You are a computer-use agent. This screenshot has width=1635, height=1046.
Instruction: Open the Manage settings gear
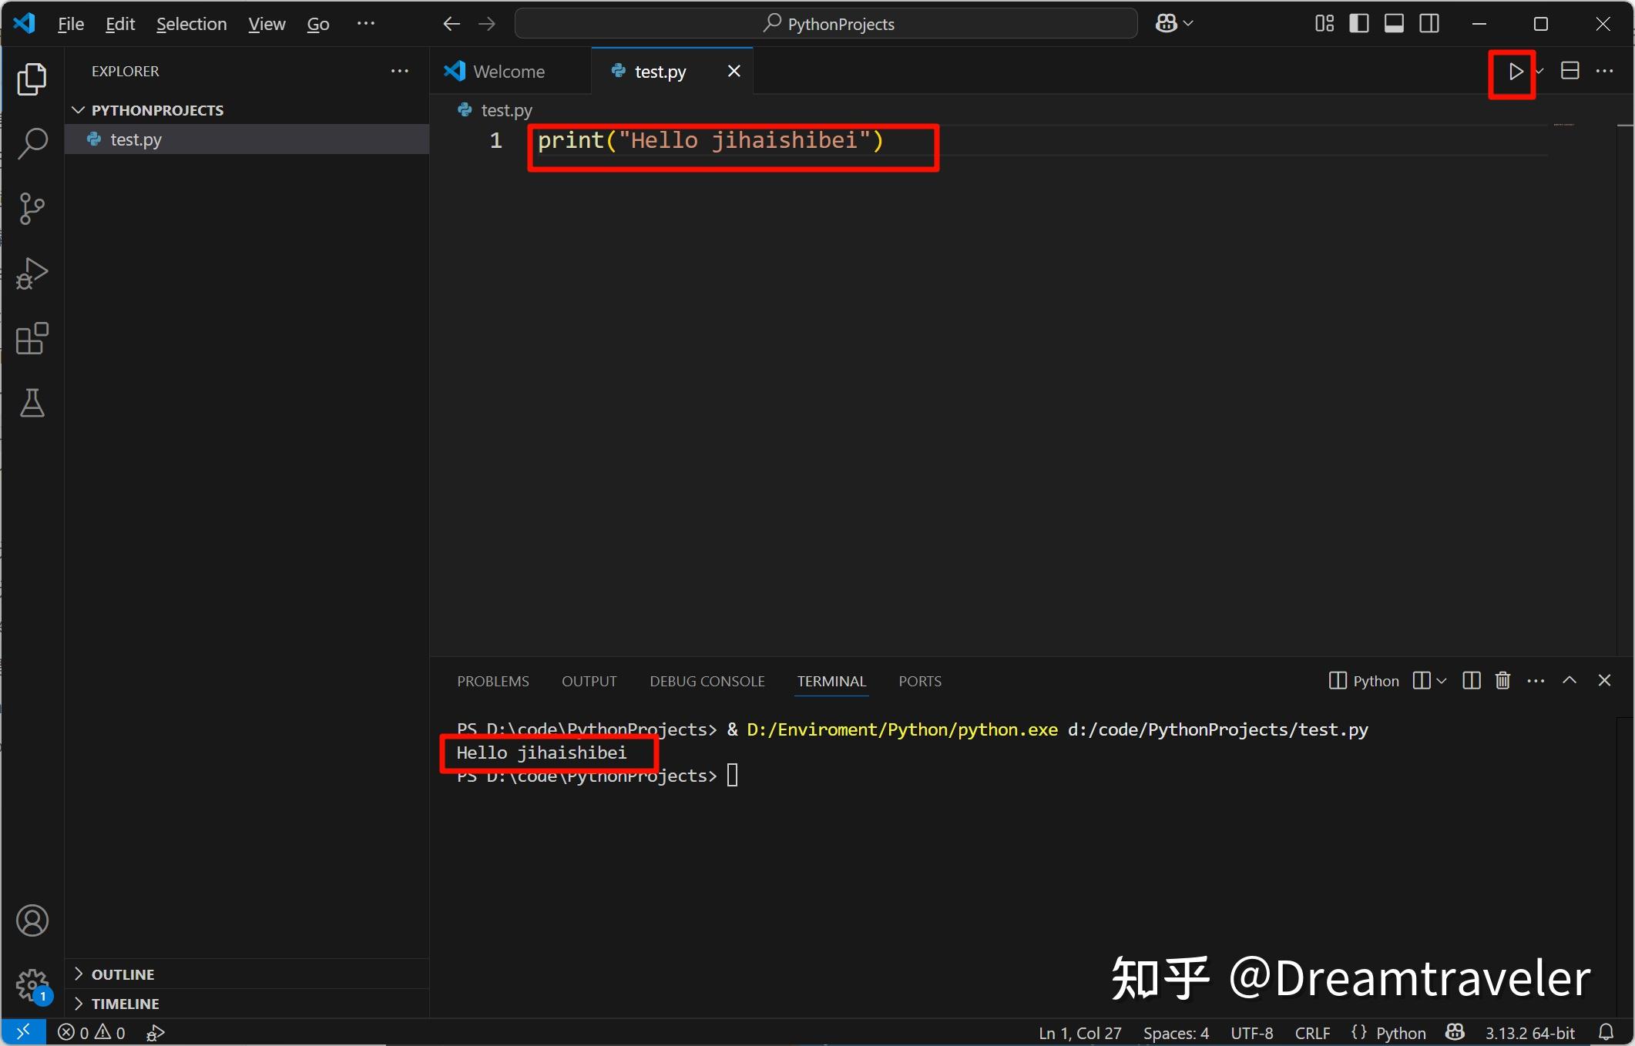pos(32,986)
